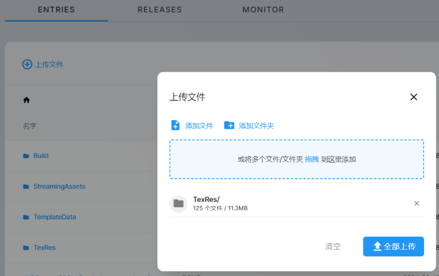Remove TexRes folder from upload list
Viewport: 439px width, 276px height.
pyautogui.click(x=417, y=203)
